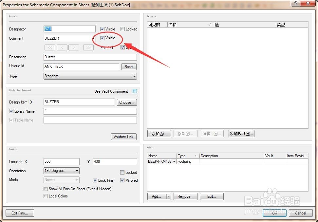Focus the Unique Id ANKTTBLK field
This screenshot has height=222, width=318.
click(x=81, y=66)
